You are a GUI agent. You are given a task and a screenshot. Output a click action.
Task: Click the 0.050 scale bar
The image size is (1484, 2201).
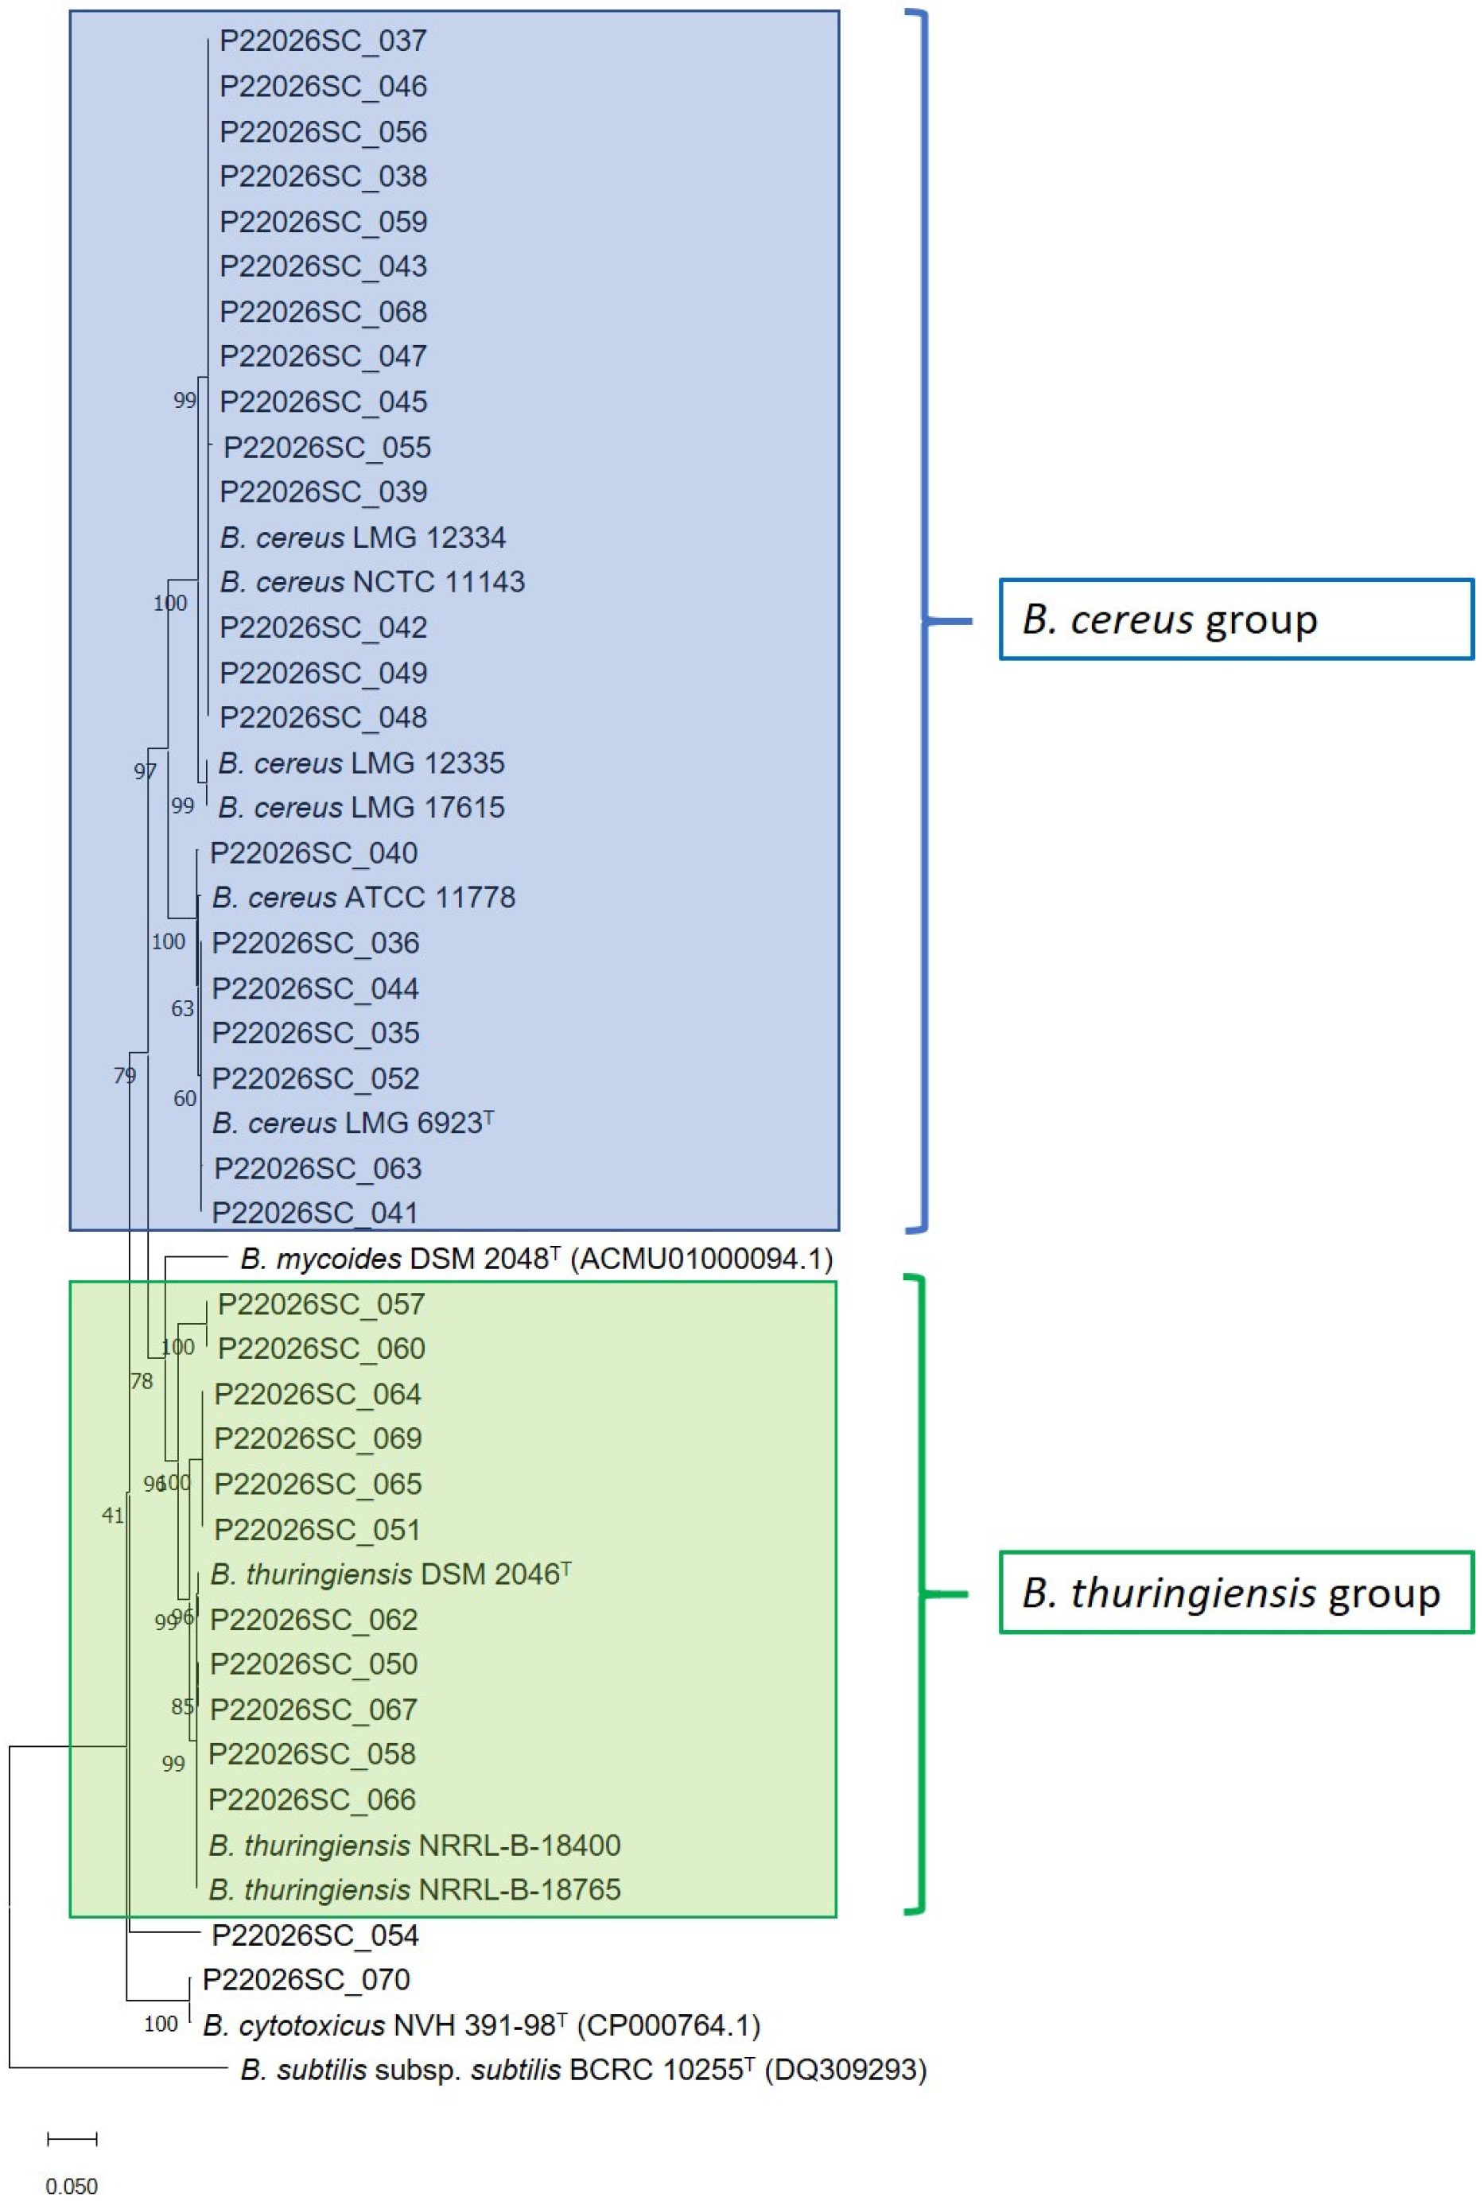72,2140
